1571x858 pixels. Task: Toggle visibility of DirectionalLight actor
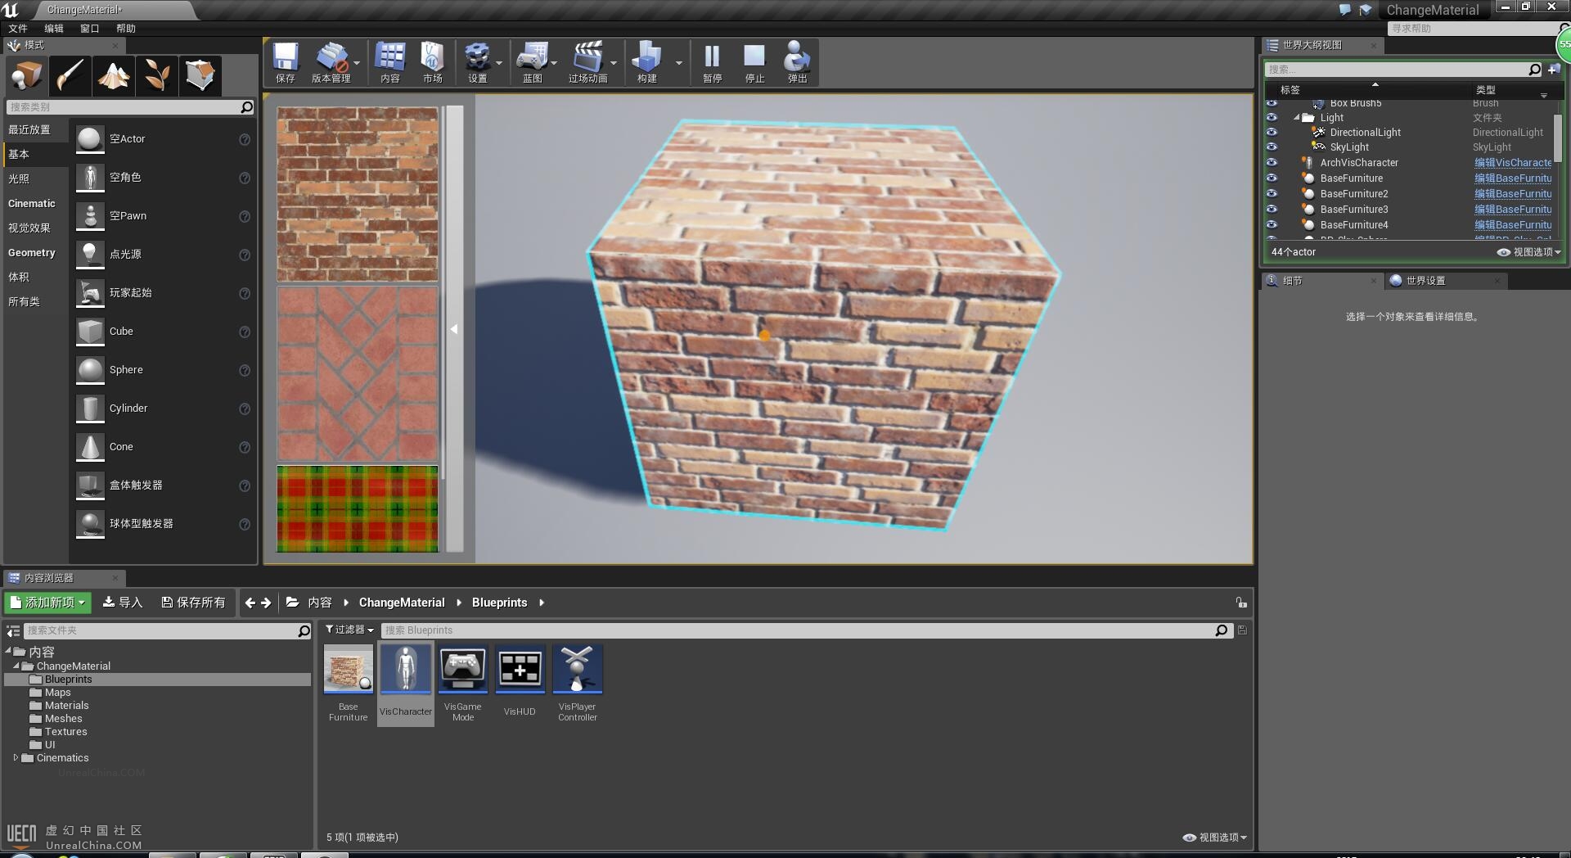pyautogui.click(x=1272, y=132)
